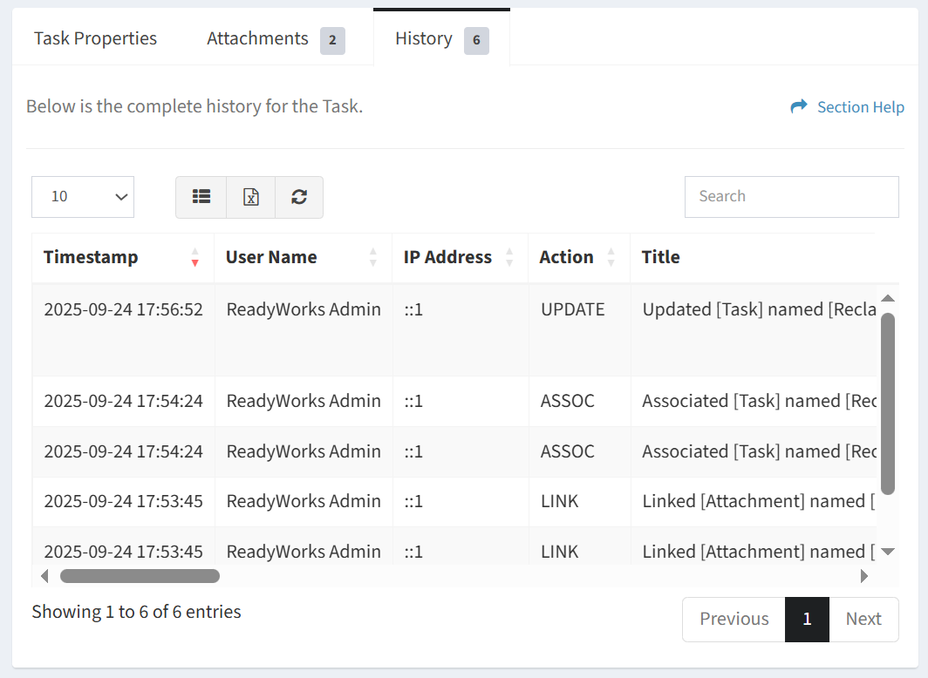Refresh the history table

(299, 197)
